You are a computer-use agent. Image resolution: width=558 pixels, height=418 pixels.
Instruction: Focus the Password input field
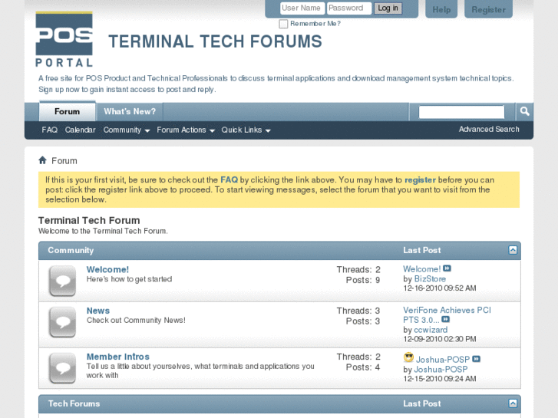click(349, 8)
